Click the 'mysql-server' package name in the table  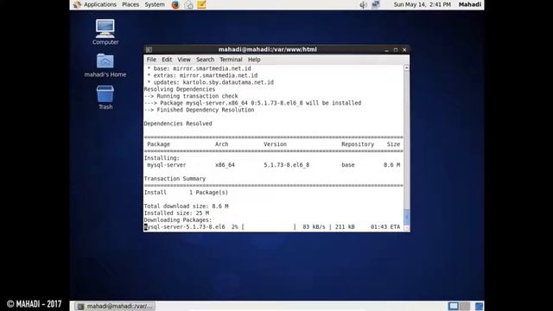tap(167, 165)
